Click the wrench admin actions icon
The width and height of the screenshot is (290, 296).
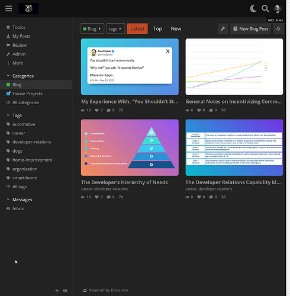point(223,28)
